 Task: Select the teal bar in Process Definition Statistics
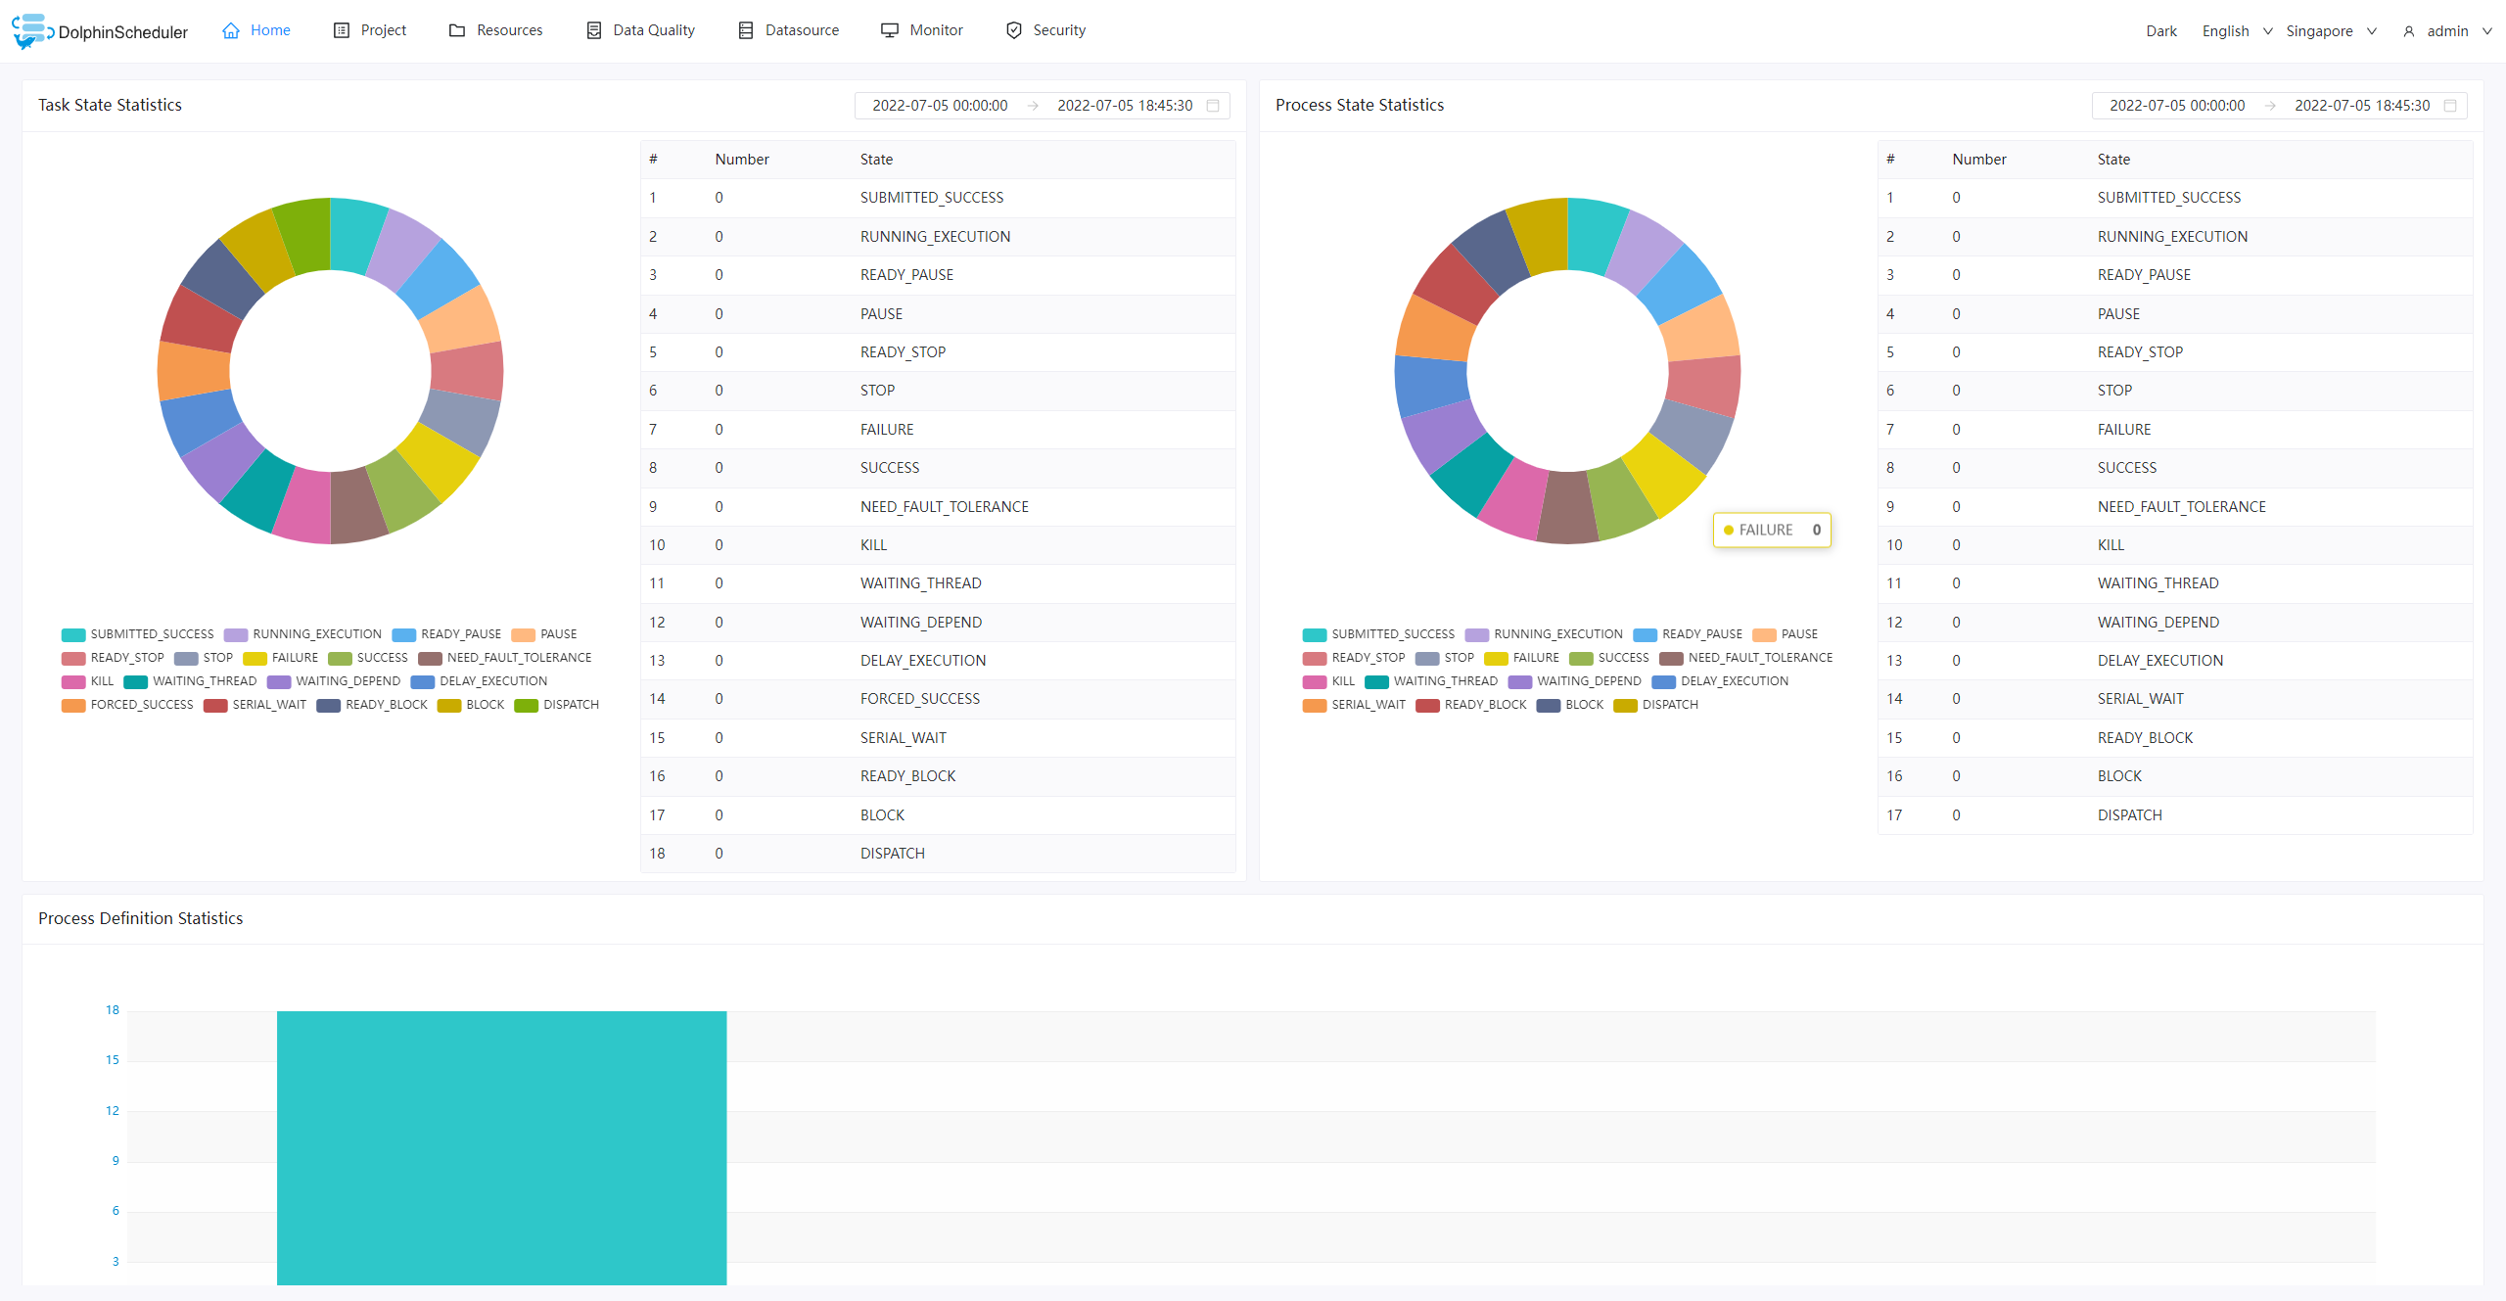tap(503, 1145)
